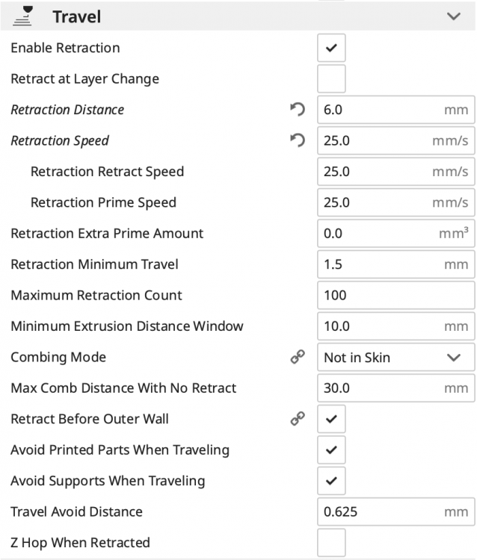Reset Retraction Distance to default

(298, 109)
